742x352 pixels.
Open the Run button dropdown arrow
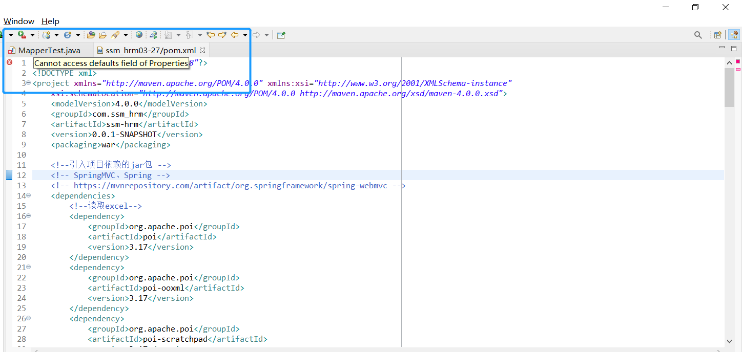[x=31, y=34]
